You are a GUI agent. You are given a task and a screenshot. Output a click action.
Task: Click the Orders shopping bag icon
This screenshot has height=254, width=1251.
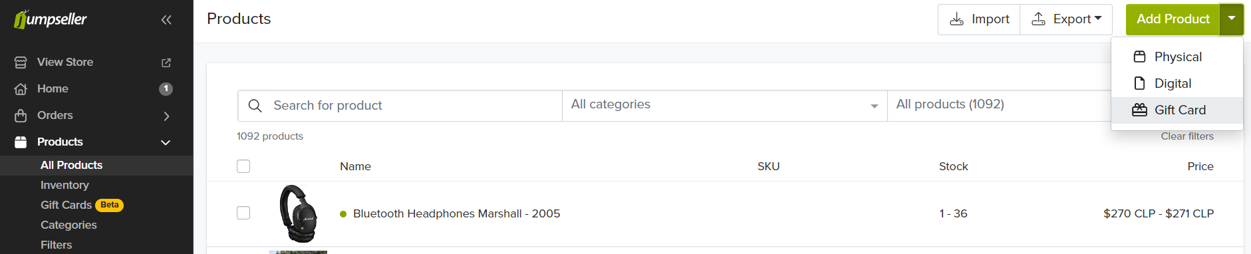pyautogui.click(x=21, y=116)
